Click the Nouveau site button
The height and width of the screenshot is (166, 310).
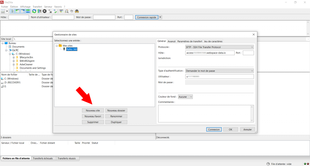tap(93, 110)
